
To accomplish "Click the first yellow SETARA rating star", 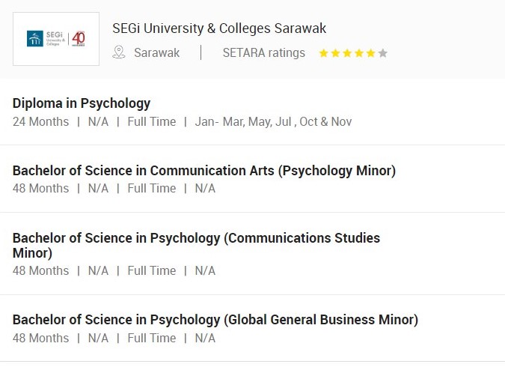I will 324,53.
